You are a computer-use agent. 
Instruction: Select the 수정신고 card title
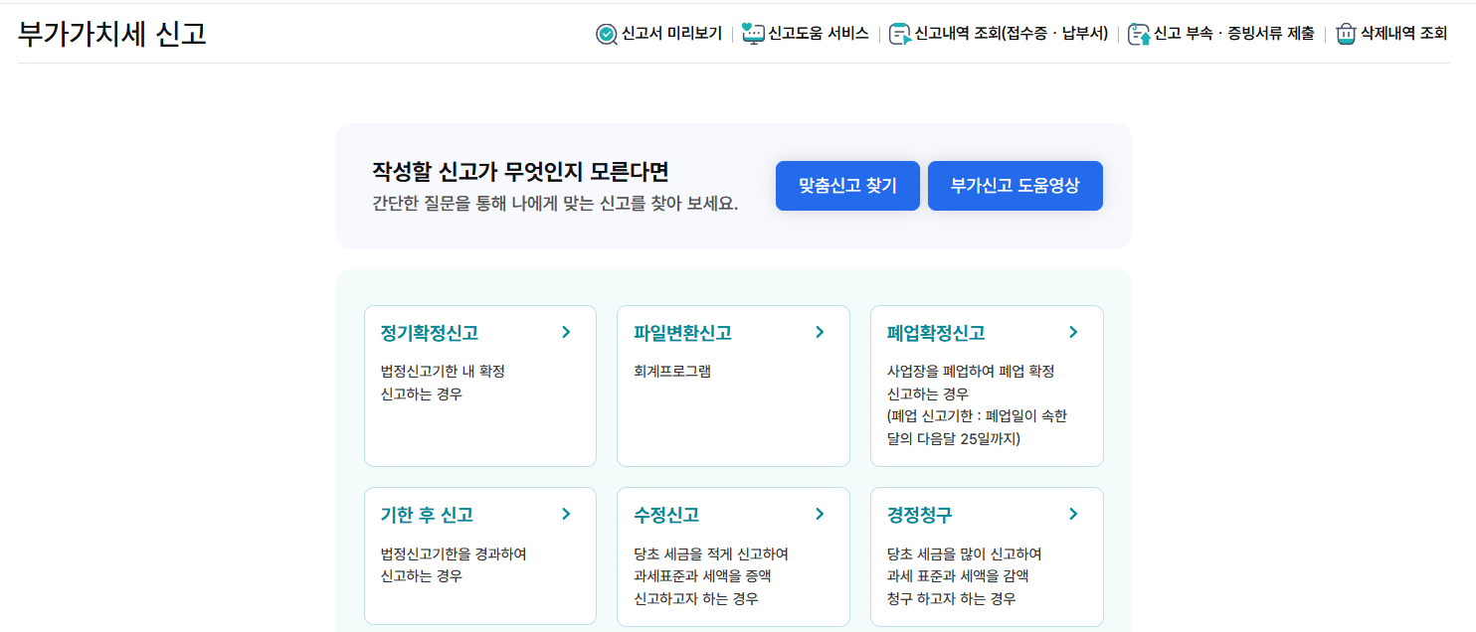pos(666,515)
